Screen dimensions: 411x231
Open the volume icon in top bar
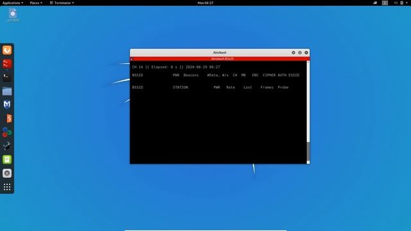pos(396,3)
